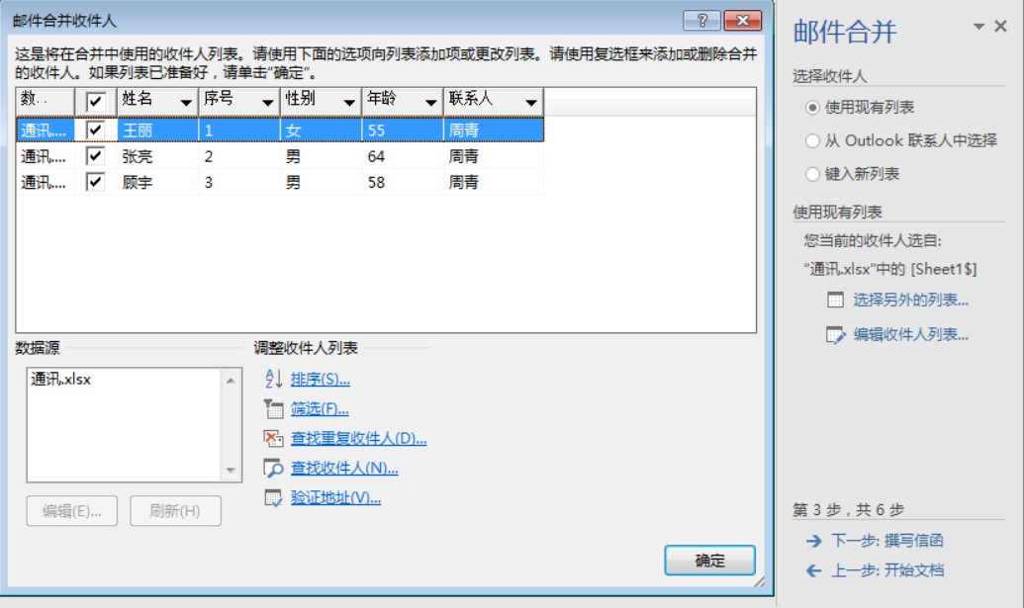Viewport: 1024px width, 608px height.
Task: Click the find recipient magnifier icon
Action: [x=273, y=469]
